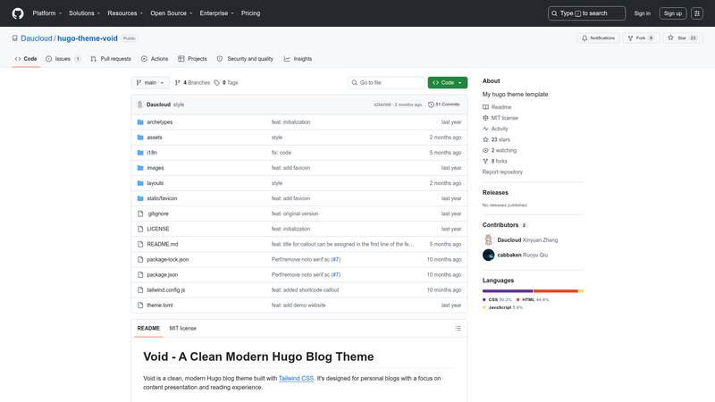The height and width of the screenshot is (402, 715).
Task: Expand the Resources menu
Action: pos(125,13)
